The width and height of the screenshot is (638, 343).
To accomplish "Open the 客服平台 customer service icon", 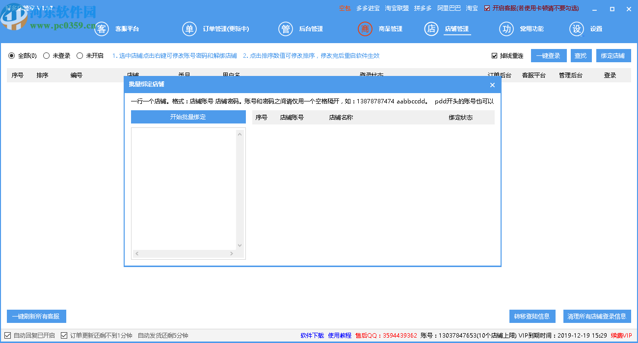I will [102, 29].
